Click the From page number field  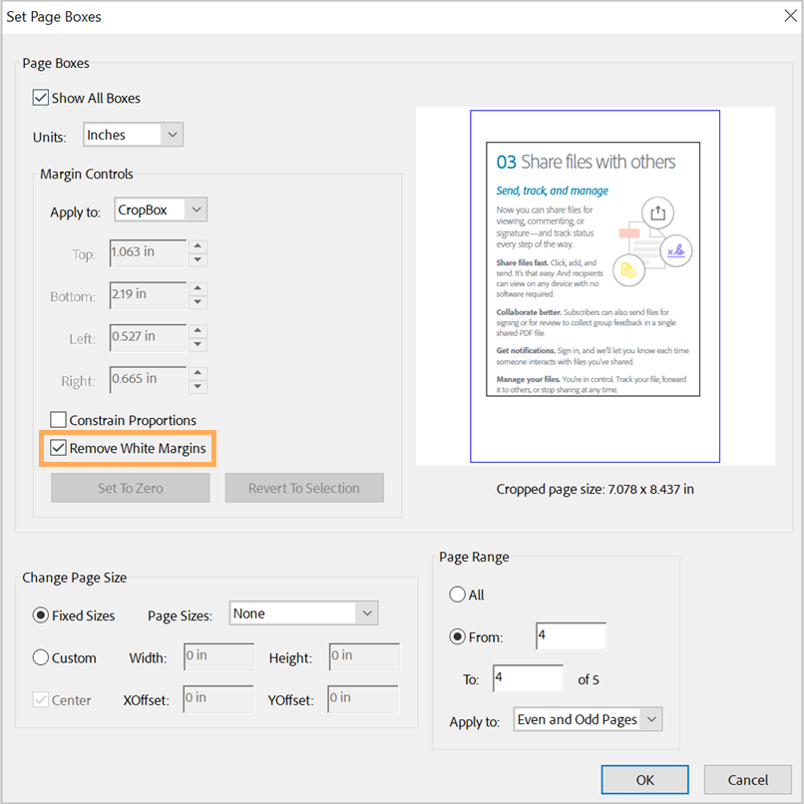point(571,635)
